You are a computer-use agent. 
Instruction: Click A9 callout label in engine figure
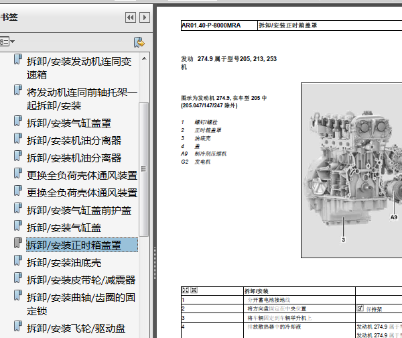point(394,217)
